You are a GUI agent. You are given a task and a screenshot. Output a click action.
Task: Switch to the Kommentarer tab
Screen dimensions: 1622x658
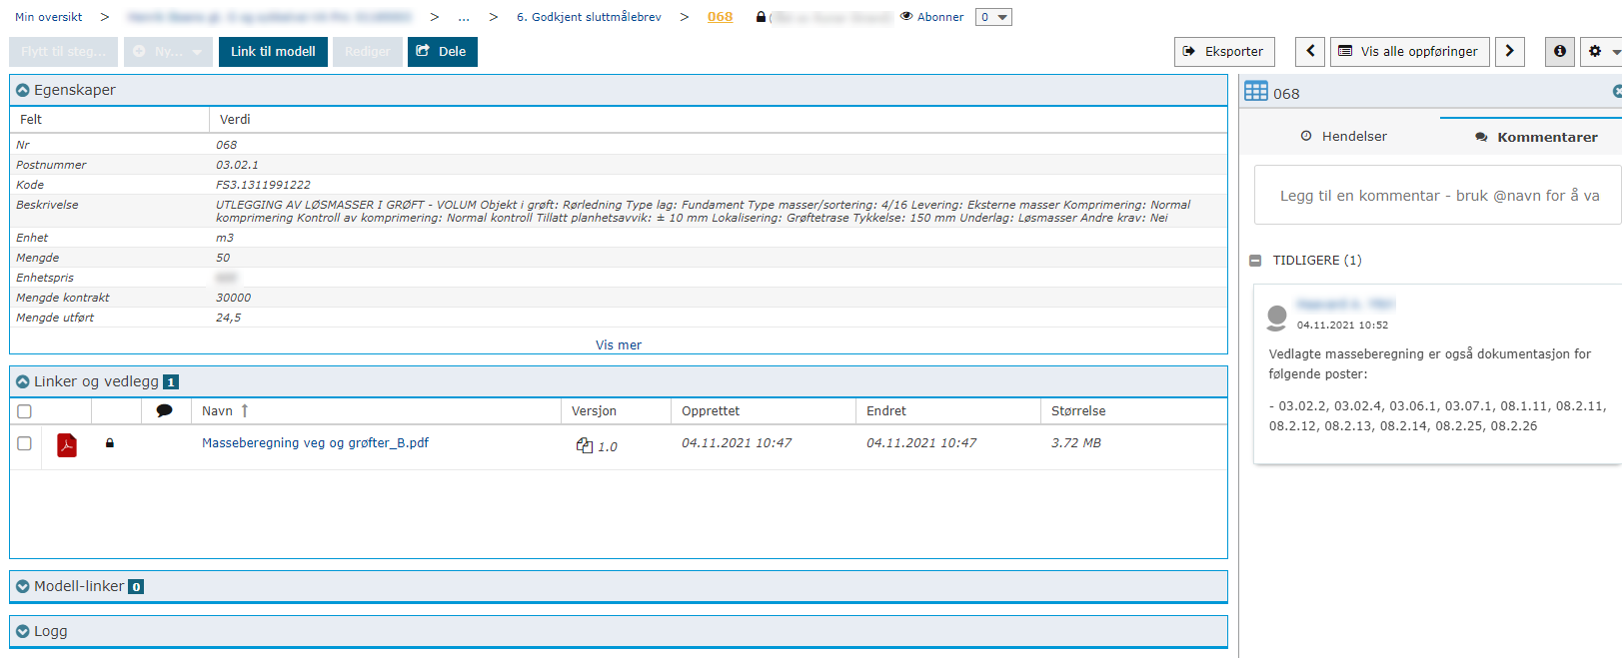[x=1536, y=138]
